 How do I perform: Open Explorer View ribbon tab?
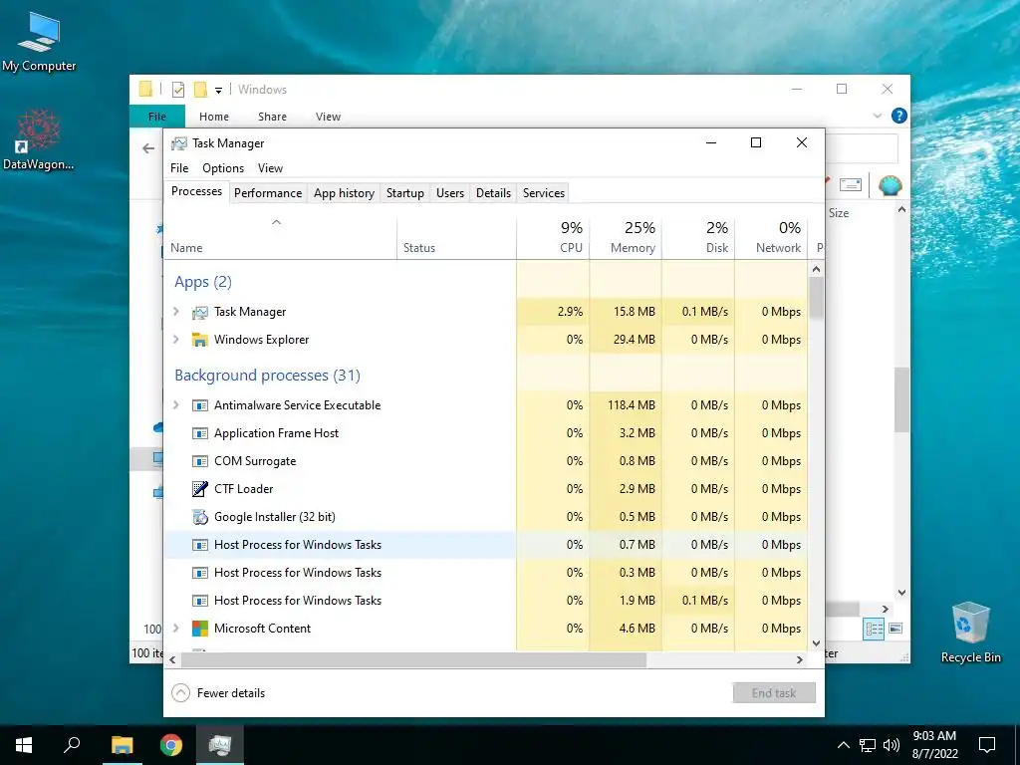[328, 117]
